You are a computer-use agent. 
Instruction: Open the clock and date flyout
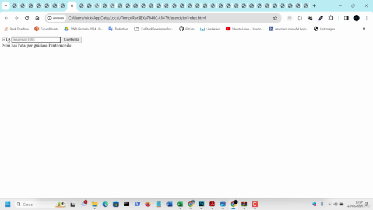tap(355, 204)
